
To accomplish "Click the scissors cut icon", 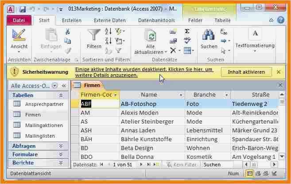I will click(x=68, y=31).
